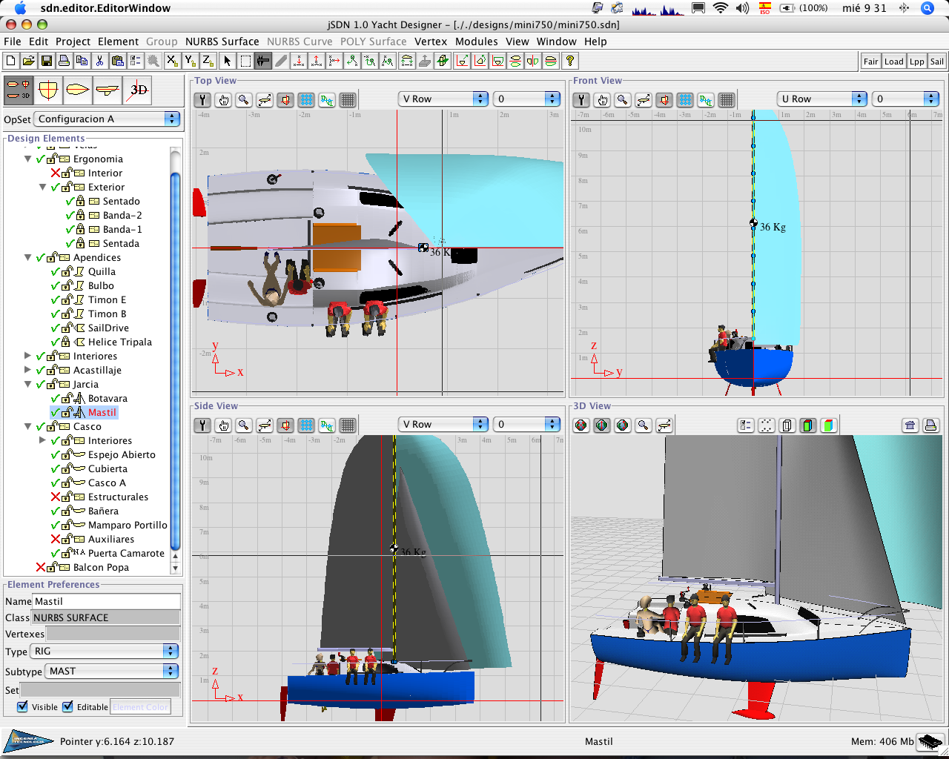Open the Project menu

73,42
